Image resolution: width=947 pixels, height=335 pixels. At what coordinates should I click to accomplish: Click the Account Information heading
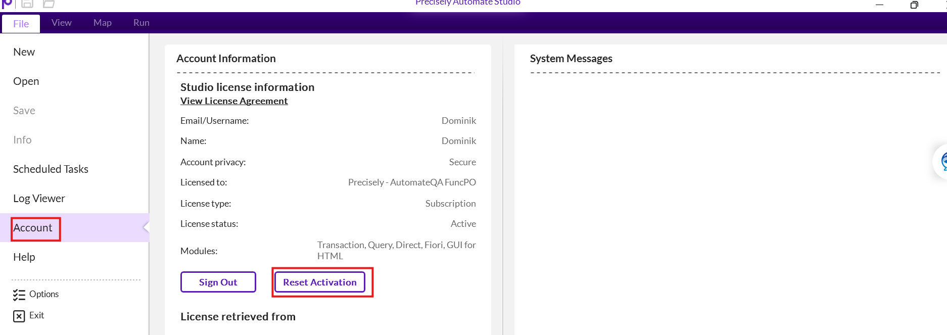pyautogui.click(x=226, y=59)
